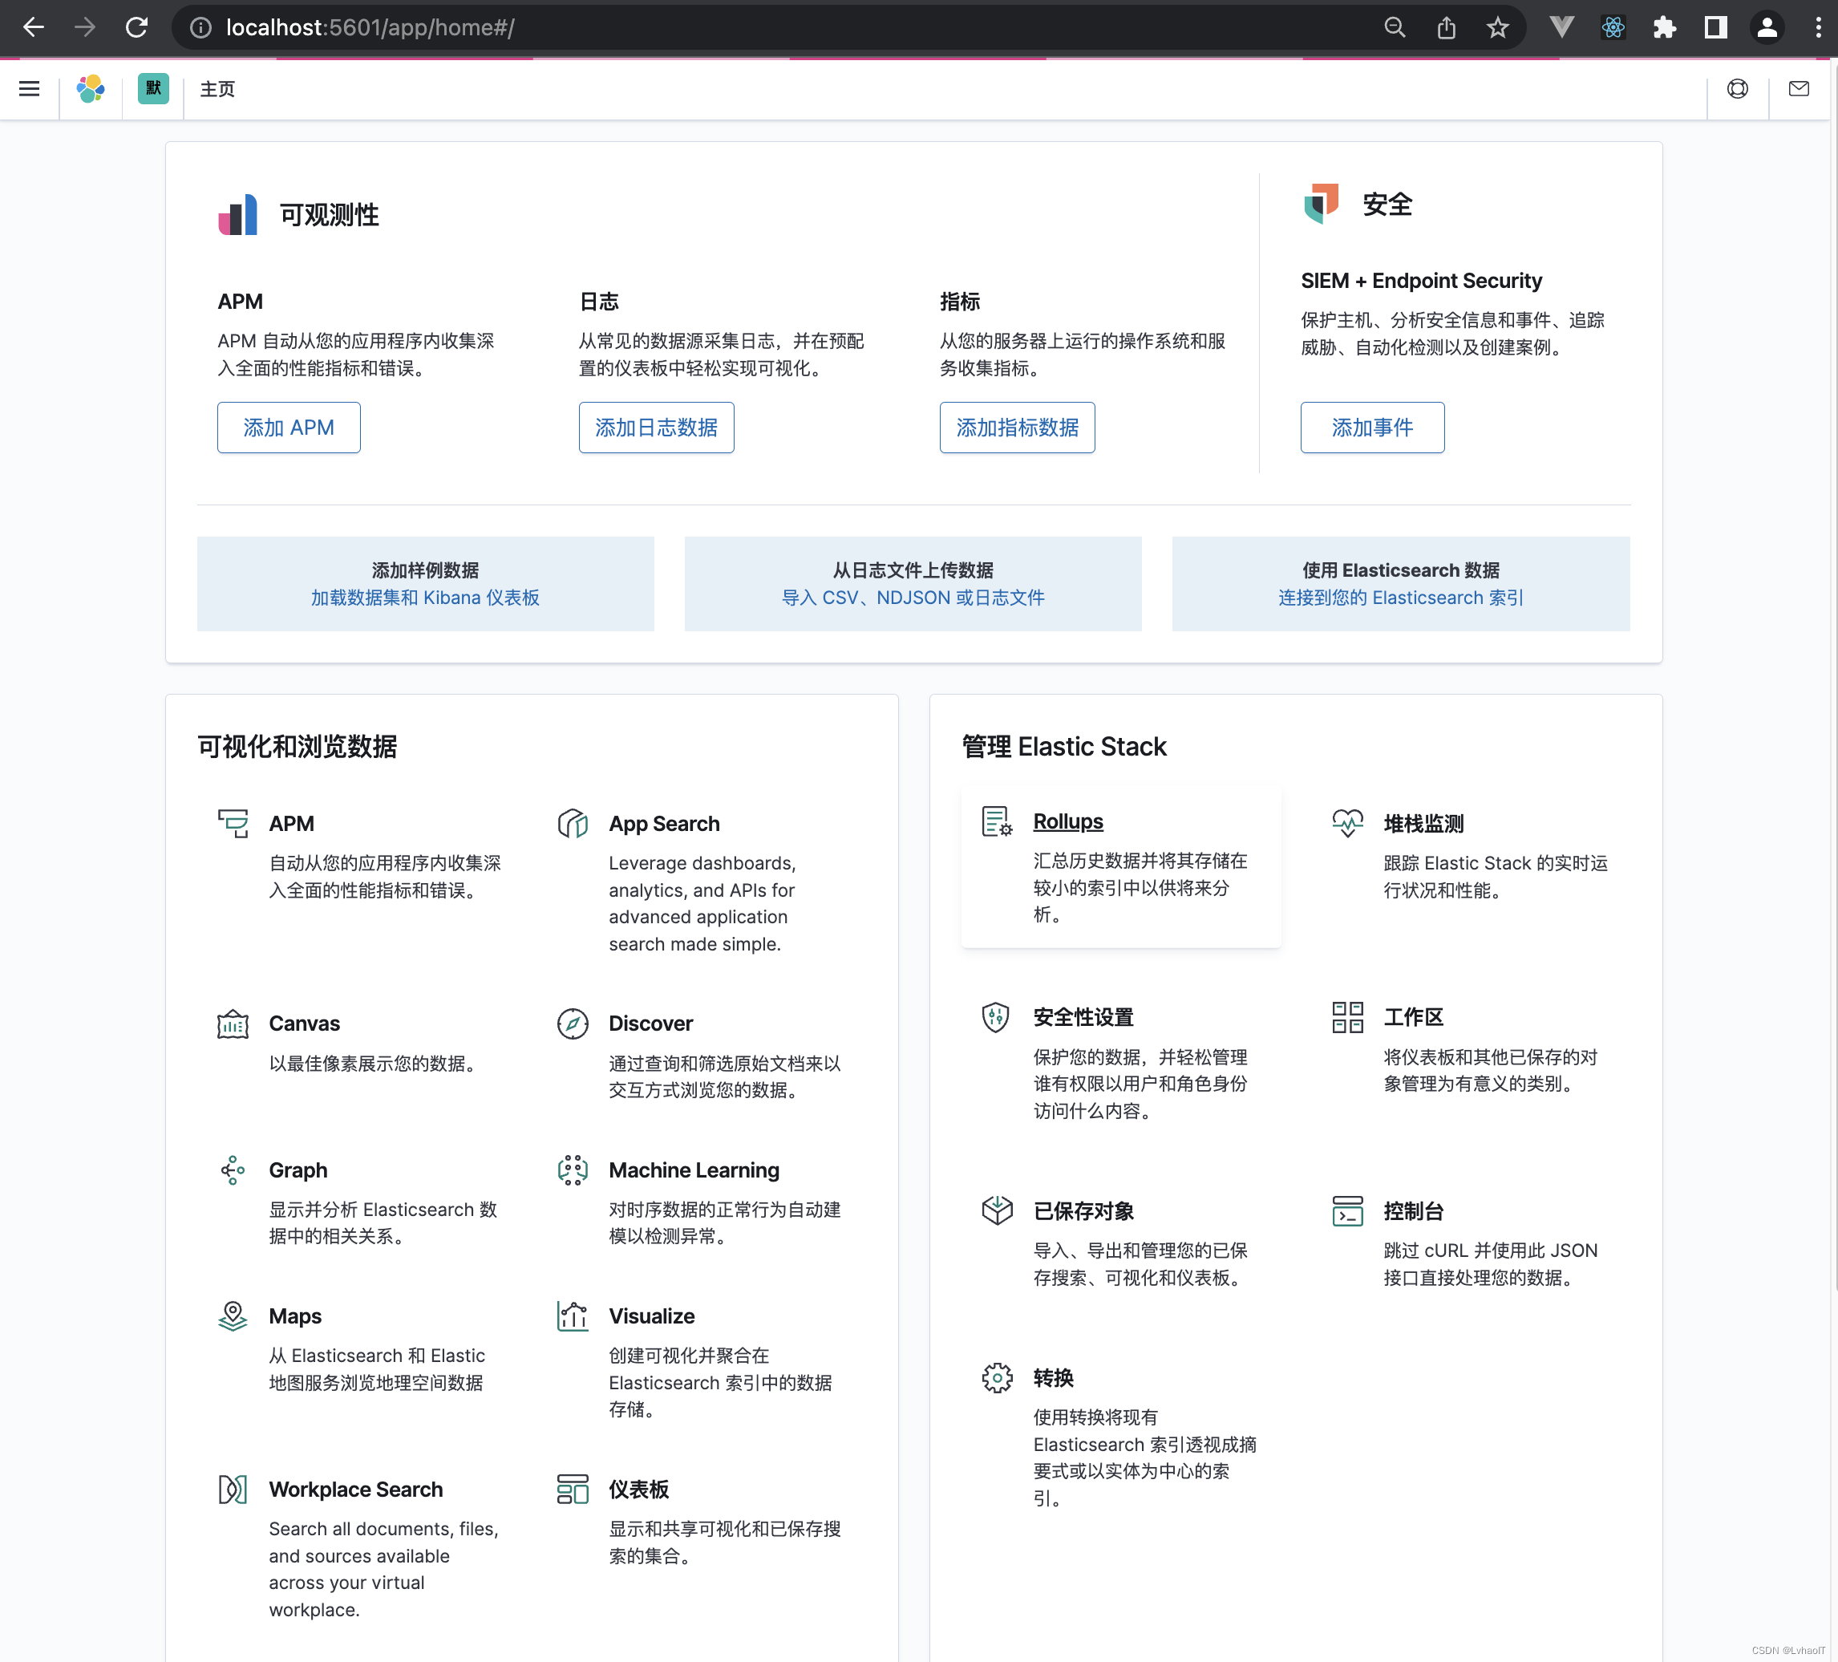Click the share page icon in address bar
The height and width of the screenshot is (1662, 1838).
click(1446, 27)
